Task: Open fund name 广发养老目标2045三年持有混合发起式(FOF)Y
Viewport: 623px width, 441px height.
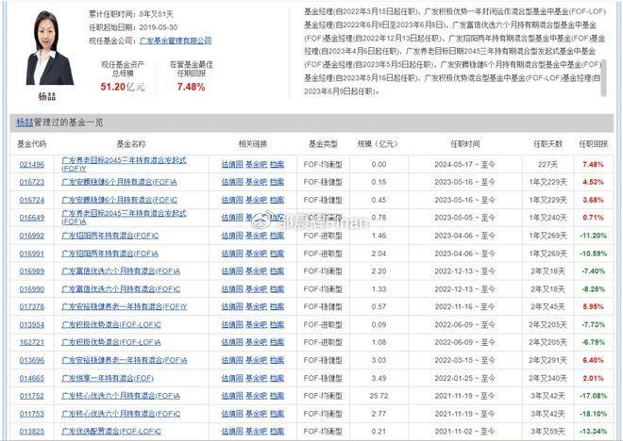Action: [124, 164]
